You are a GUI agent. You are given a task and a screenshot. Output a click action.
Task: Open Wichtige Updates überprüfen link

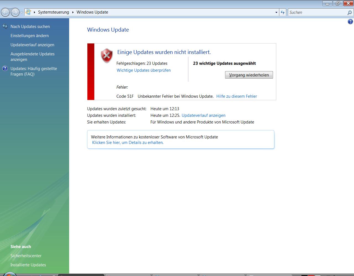tap(144, 70)
